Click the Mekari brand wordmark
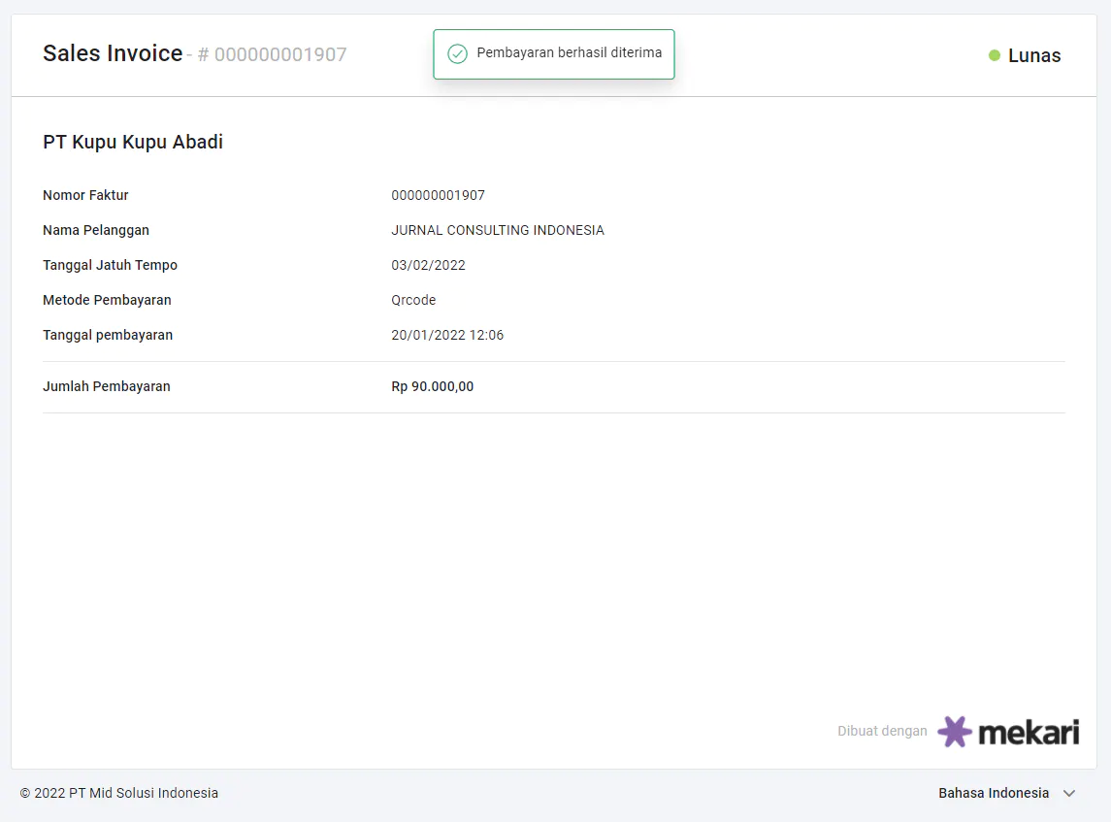The width and height of the screenshot is (1111, 822). click(x=1028, y=732)
